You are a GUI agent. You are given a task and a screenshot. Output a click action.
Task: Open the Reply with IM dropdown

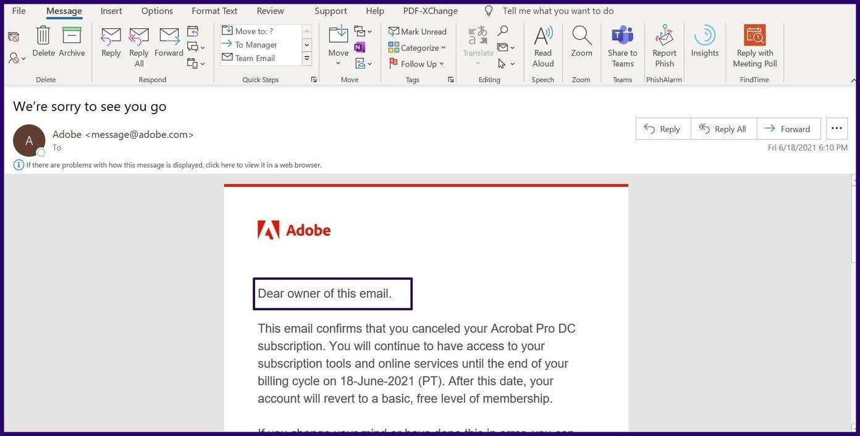click(x=196, y=47)
